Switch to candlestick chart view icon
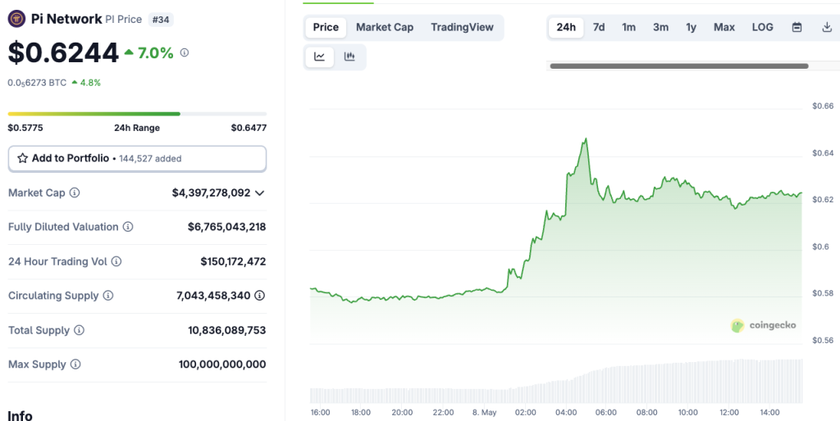This screenshot has width=840, height=421. tap(349, 57)
